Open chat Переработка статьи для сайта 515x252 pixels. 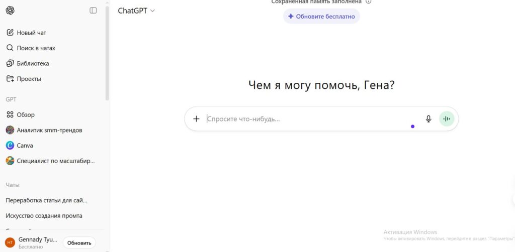[46, 200]
